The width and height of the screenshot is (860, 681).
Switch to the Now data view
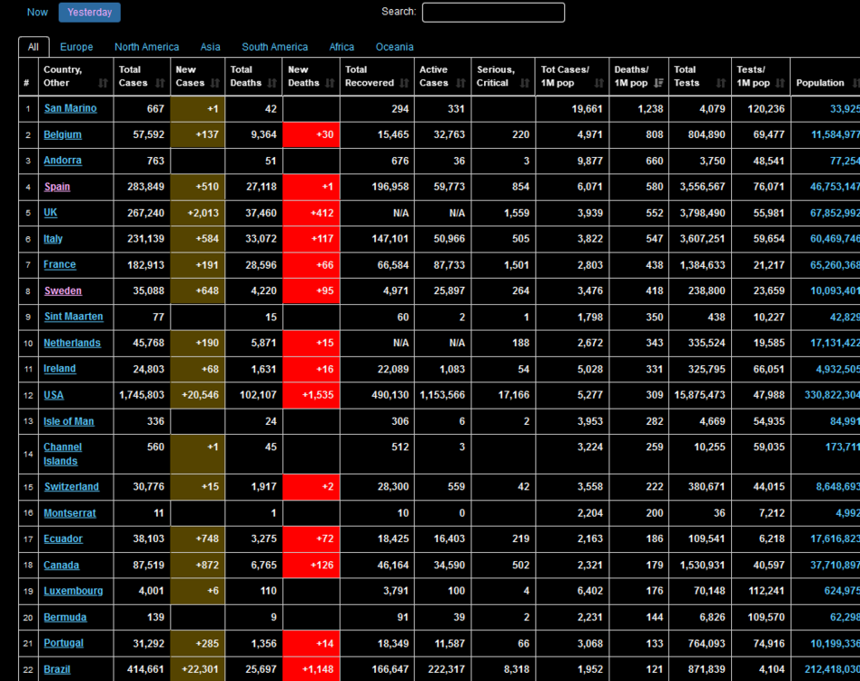pos(36,12)
